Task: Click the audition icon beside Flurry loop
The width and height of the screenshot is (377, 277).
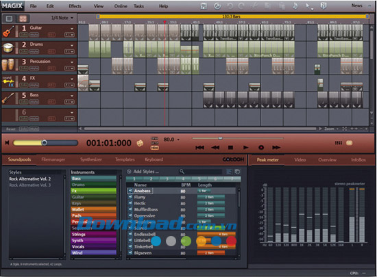Action: [130, 197]
